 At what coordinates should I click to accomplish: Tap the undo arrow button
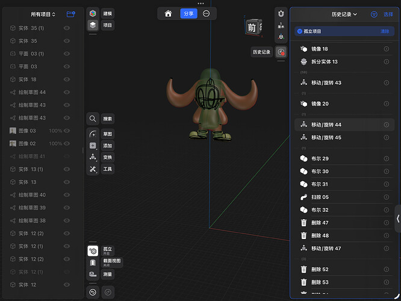[x=93, y=293]
